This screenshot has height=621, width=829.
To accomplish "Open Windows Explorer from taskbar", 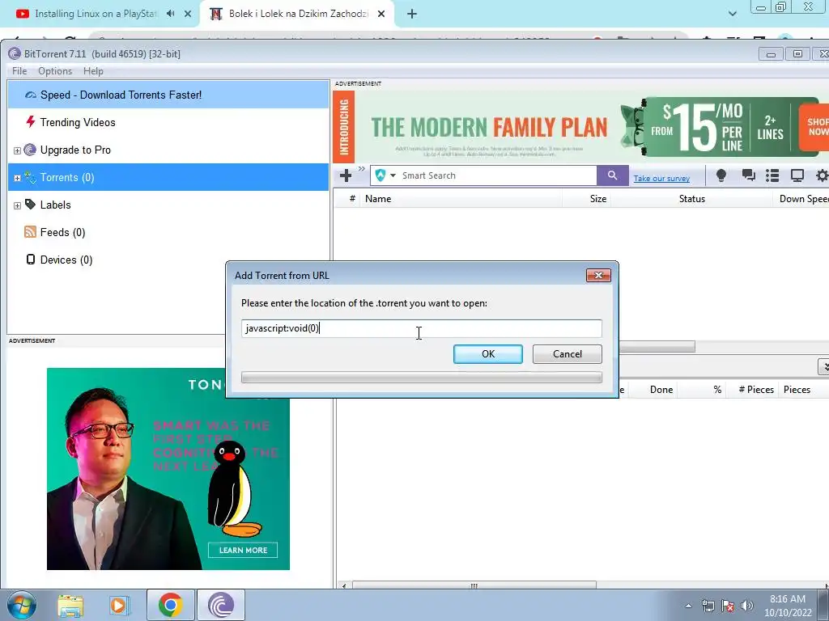I will [x=70, y=605].
